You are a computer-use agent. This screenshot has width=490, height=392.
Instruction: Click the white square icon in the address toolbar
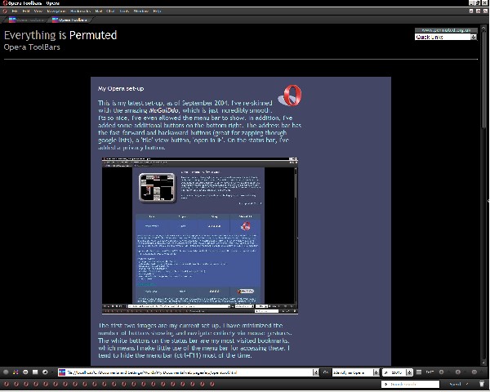[35, 372]
